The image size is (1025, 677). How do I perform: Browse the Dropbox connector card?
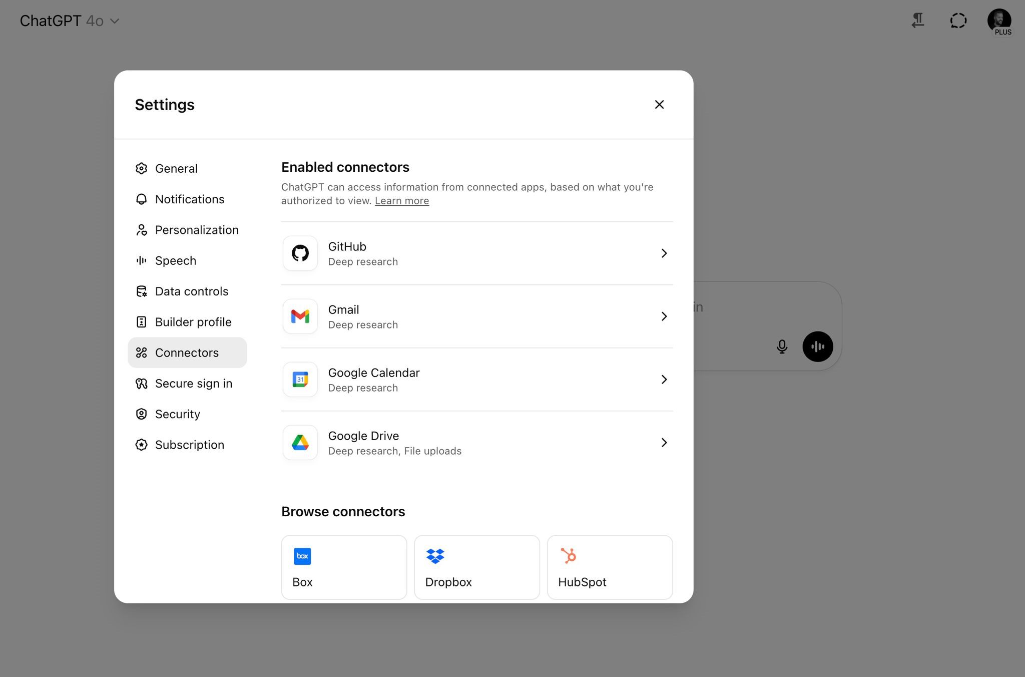[x=477, y=567]
